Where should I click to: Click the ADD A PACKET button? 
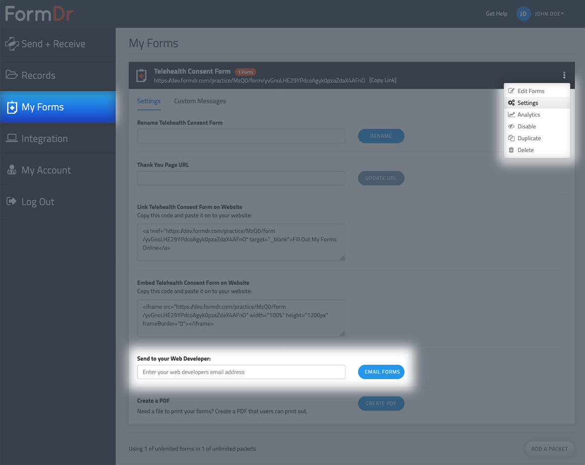coord(550,449)
